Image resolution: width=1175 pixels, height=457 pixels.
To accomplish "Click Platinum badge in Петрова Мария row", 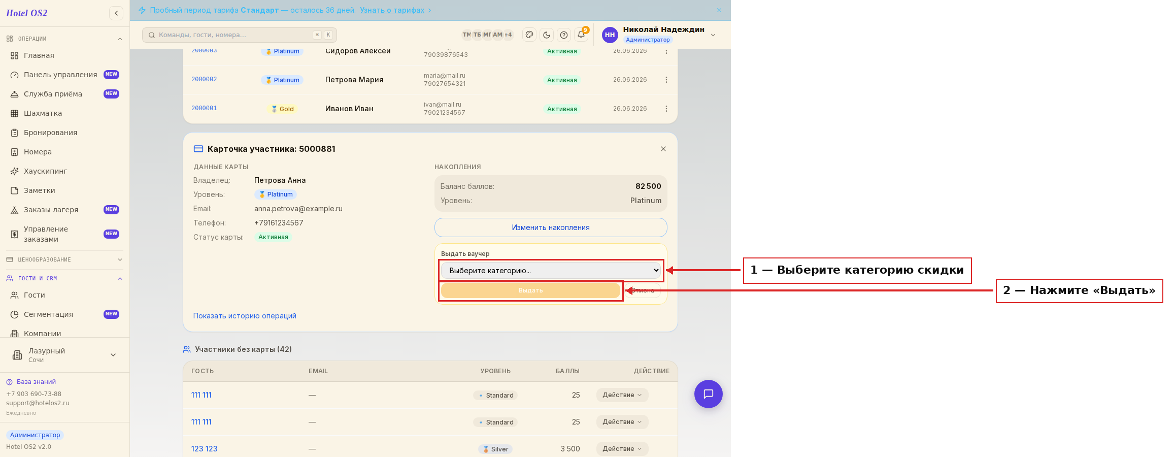I will click(x=283, y=80).
